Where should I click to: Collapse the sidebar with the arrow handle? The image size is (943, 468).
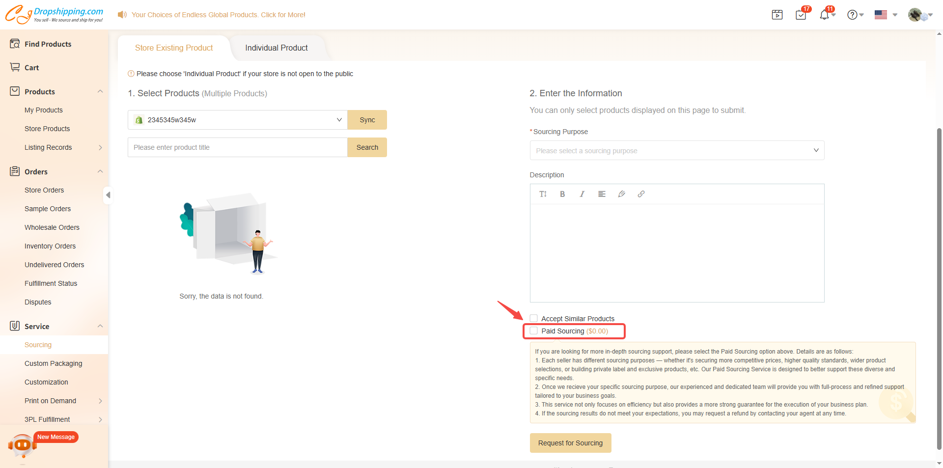coord(108,195)
